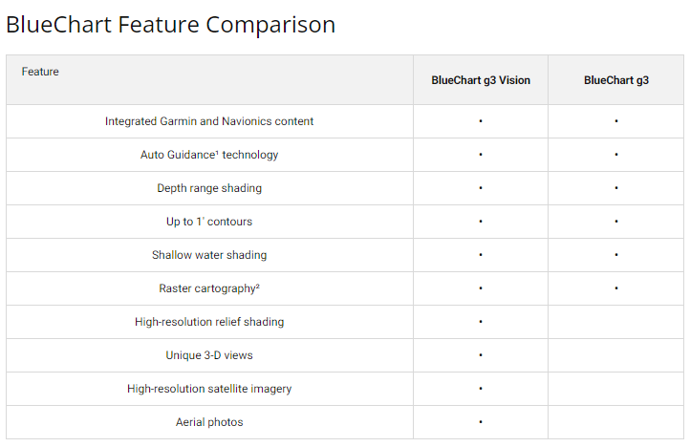Click the Raster cartography row label

coord(209,288)
